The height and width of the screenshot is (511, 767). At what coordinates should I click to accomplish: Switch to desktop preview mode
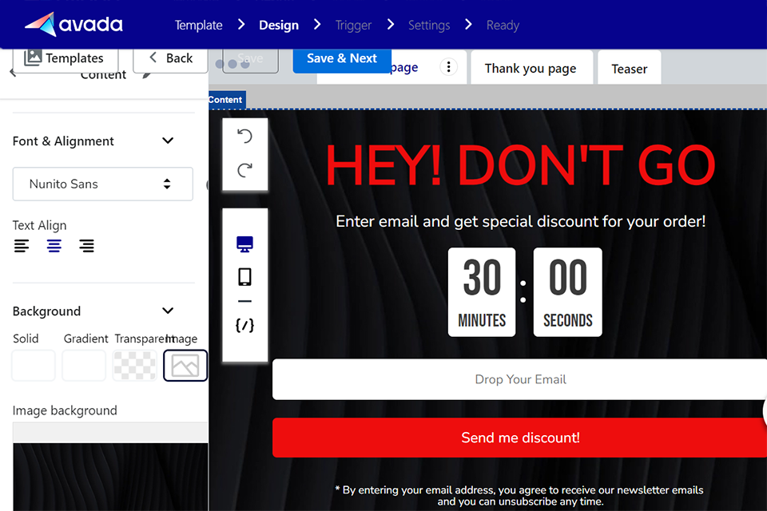click(x=244, y=244)
